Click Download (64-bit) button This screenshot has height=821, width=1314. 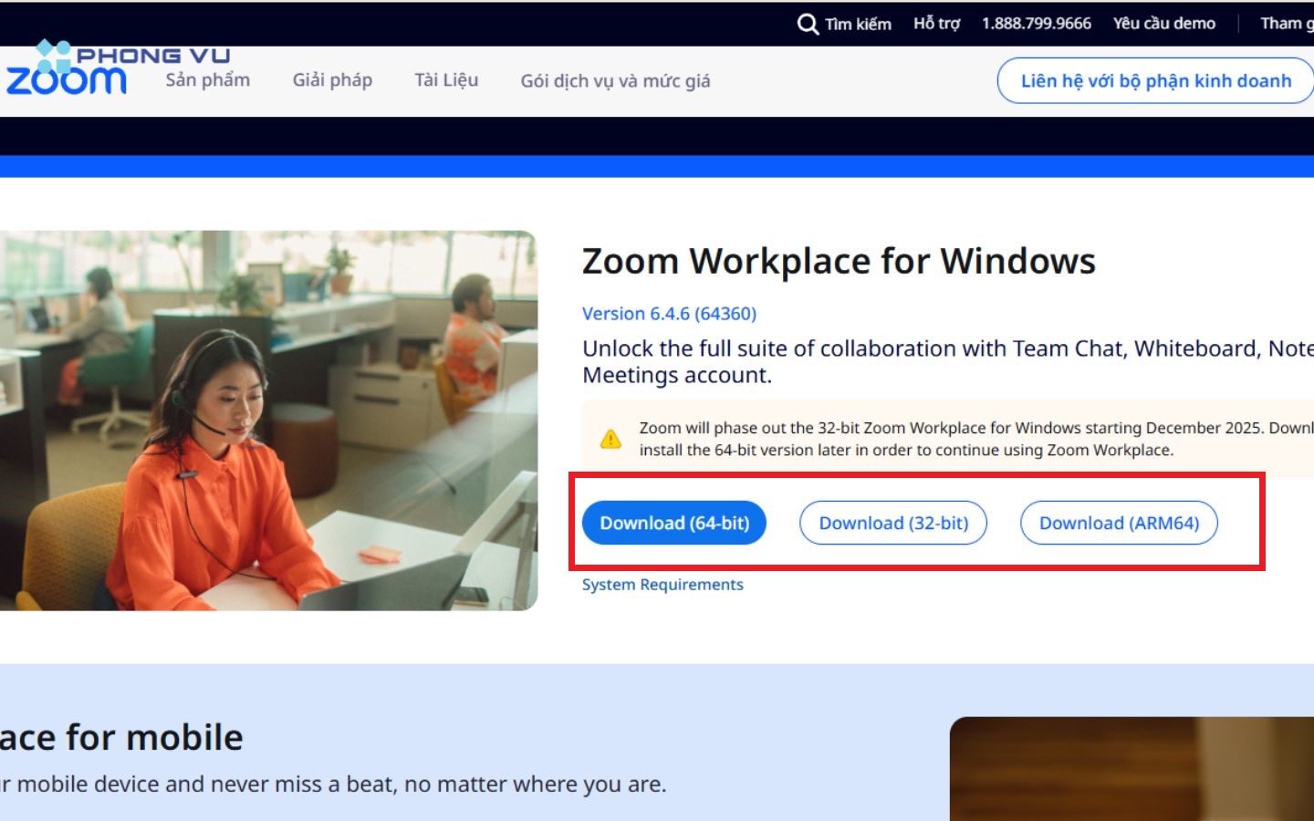pyautogui.click(x=674, y=523)
